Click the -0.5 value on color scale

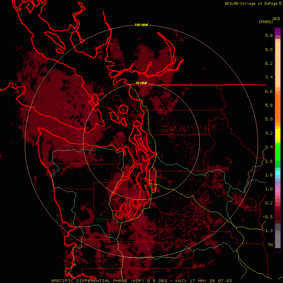(268, 217)
